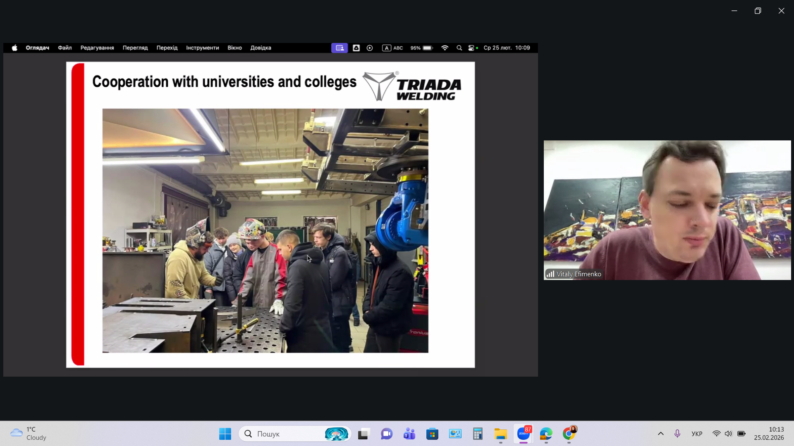Toggle microphone icon in system tray
This screenshot has width=794, height=446.
677,434
